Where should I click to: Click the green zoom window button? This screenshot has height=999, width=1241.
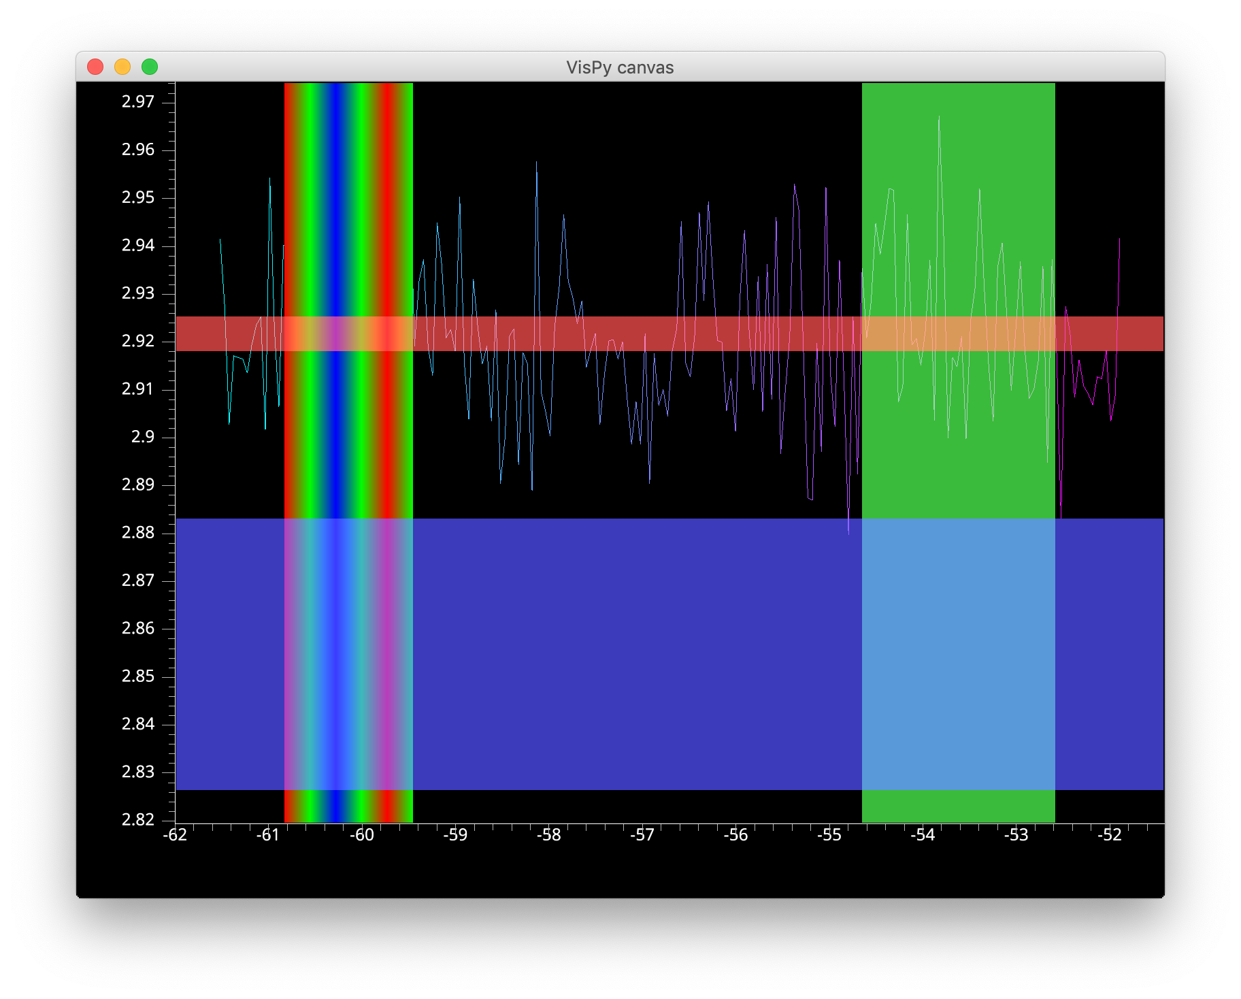tap(148, 66)
